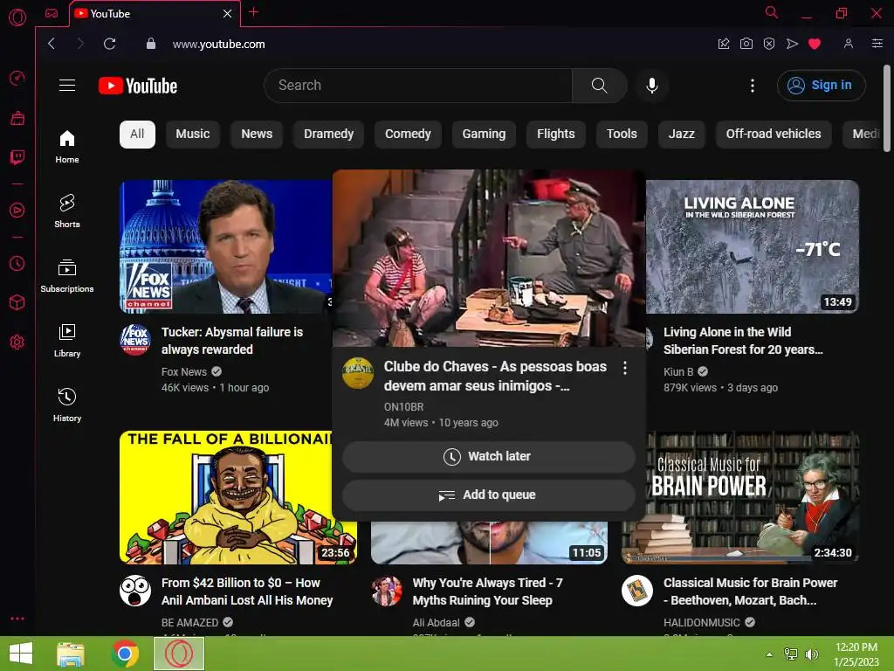Open Library in YouTube sidebar
Screen dimensions: 894x671
67,341
